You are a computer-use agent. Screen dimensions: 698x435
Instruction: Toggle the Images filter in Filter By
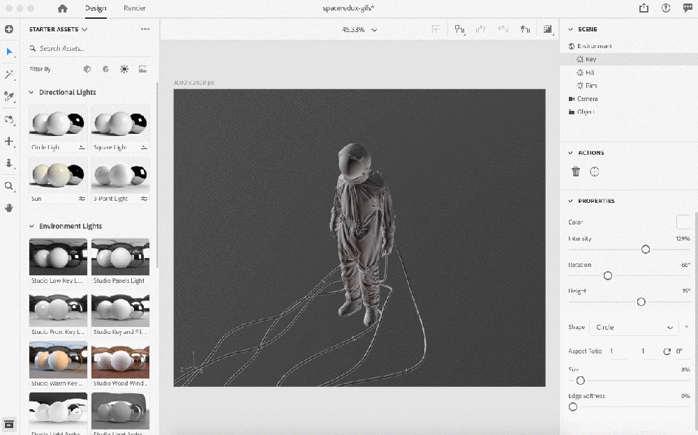[x=142, y=69]
